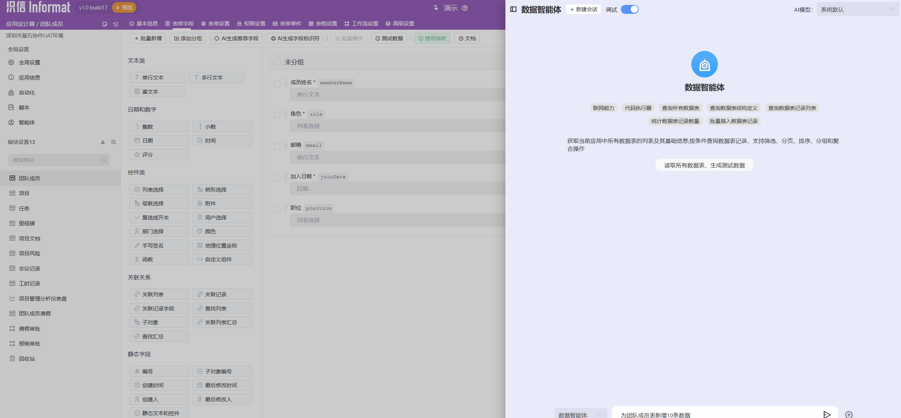Click the sort icon next to 模块设置13
Viewport: 901px width, 418px height.
pyautogui.click(x=103, y=142)
